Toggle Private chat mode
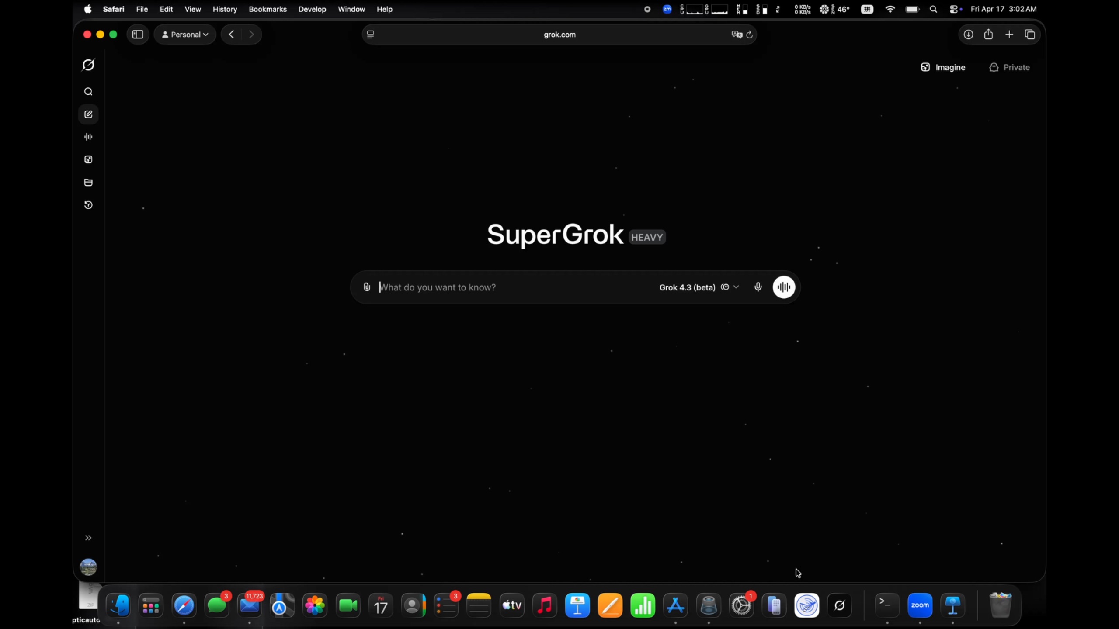 [1009, 67]
